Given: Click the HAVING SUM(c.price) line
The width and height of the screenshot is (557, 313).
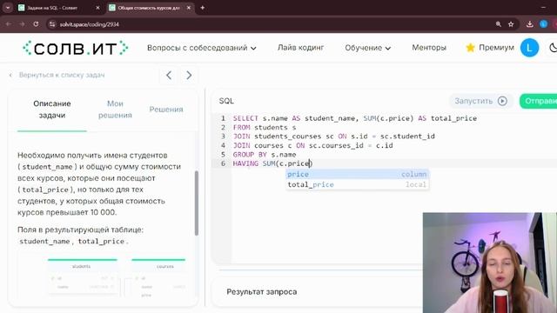Looking at the screenshot, I should (x=272, y=163).
